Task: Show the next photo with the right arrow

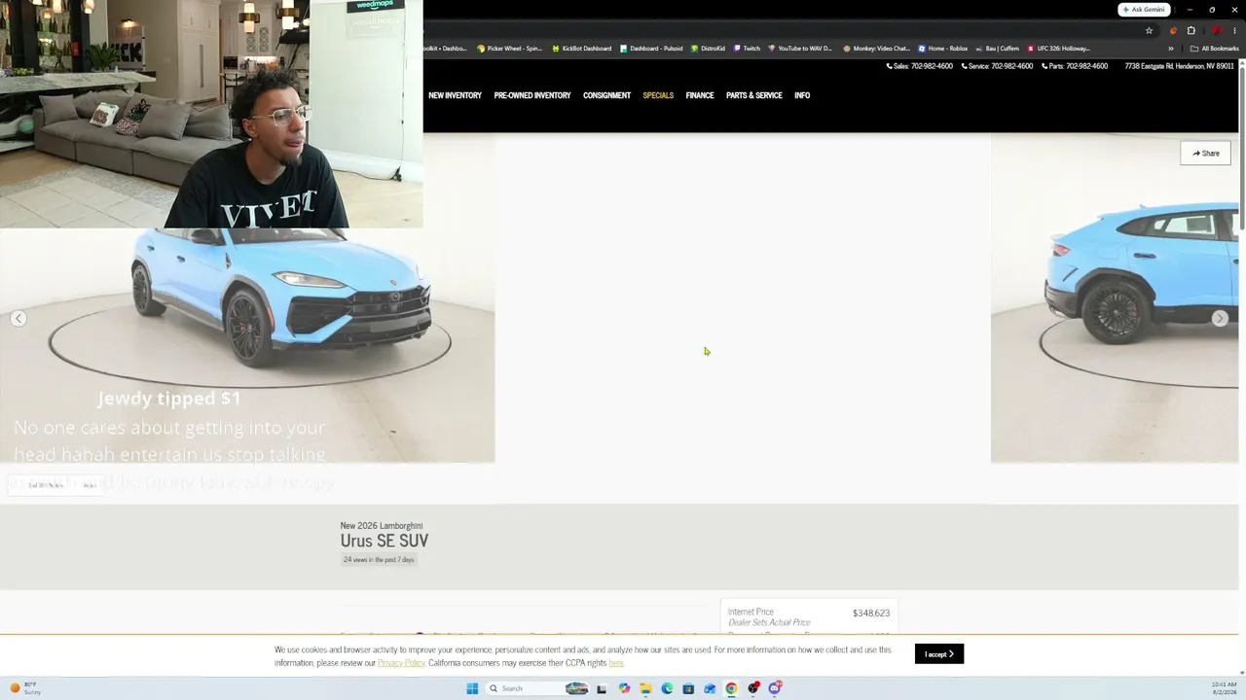Action: pyautogui.click(x=1220, y=318)
